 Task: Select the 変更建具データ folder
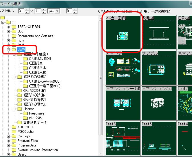[35, 123]
